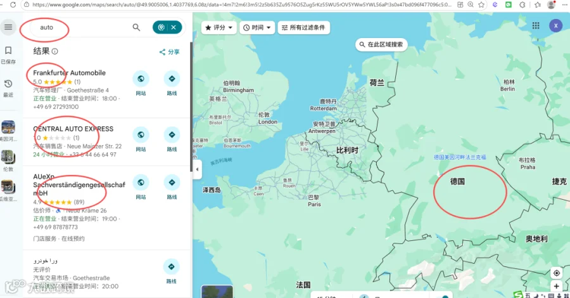The width and height of the screenshot is (570, 298).
Task: Click 在此区域搜索 search this area
Action: [x=381, y=44]
